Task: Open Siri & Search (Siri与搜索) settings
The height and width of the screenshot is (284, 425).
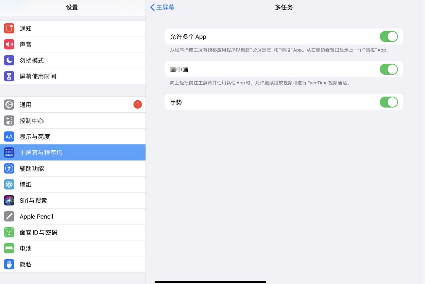Action: click(33, 200)
